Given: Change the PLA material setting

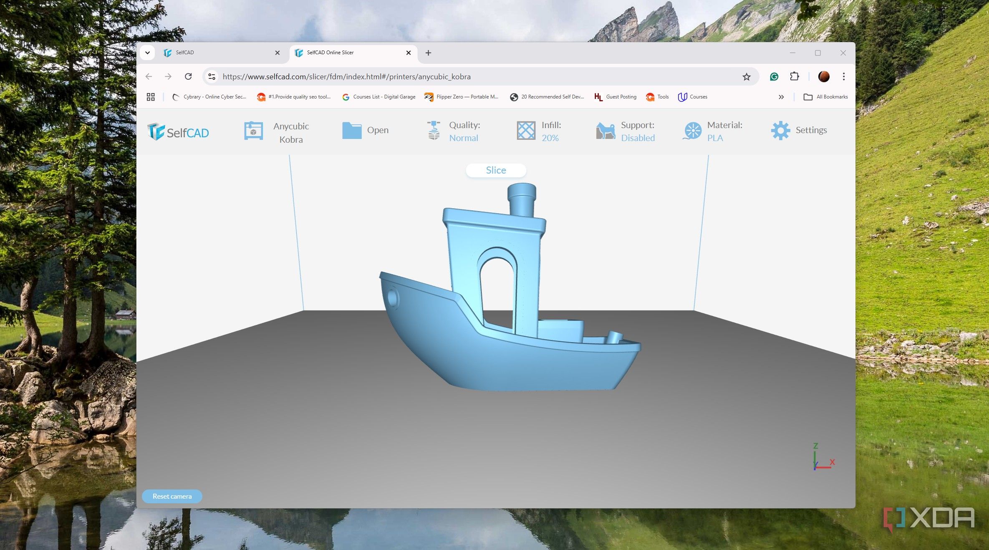Looking at the screenshot, I should tap(715, 138).
